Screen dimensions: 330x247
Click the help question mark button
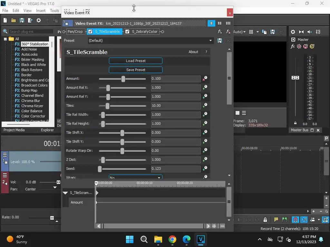click(206, 52)
